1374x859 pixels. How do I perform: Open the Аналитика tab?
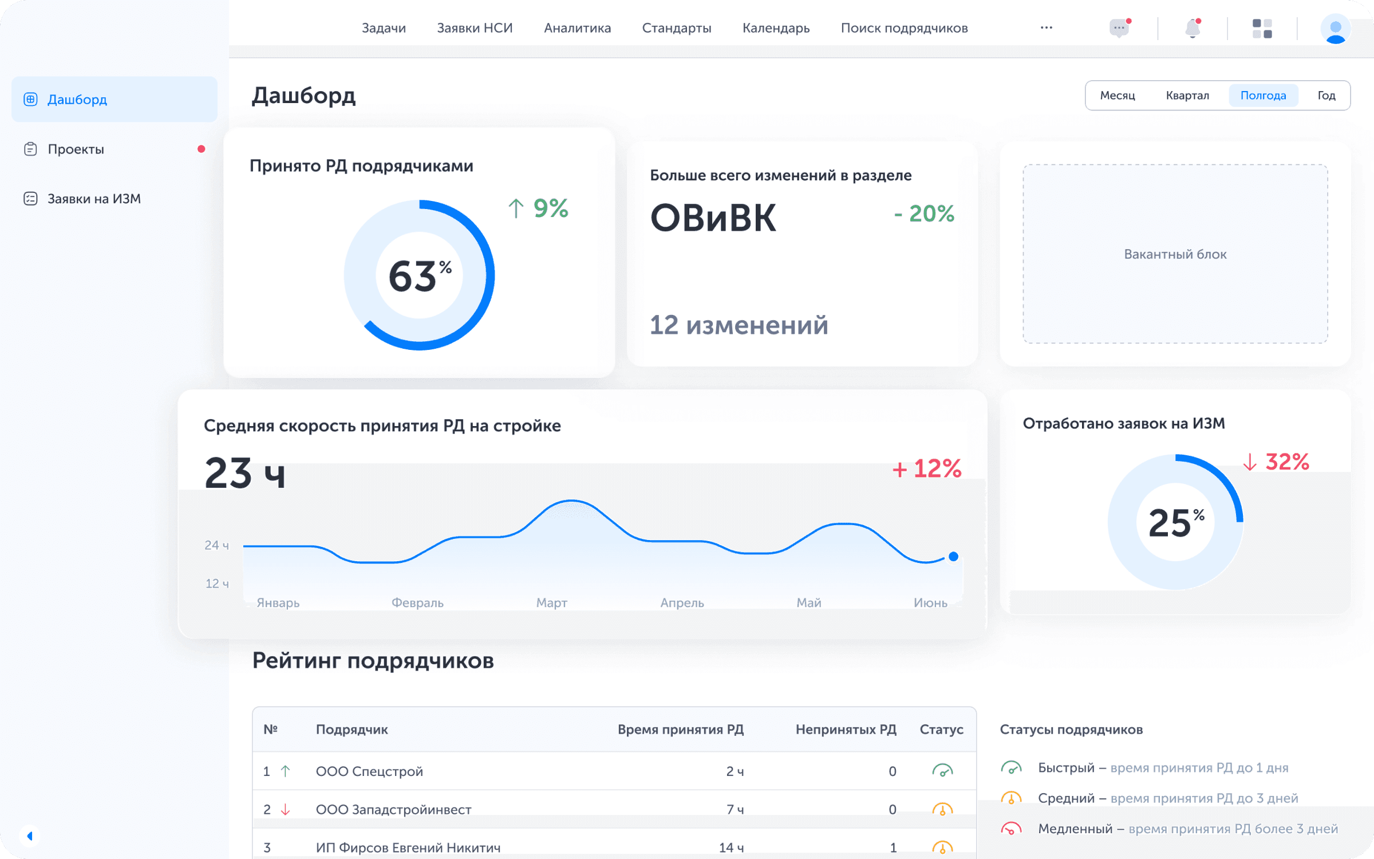click(577, 28)
